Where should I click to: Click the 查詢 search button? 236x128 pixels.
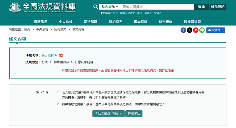(x=201, y=7)
